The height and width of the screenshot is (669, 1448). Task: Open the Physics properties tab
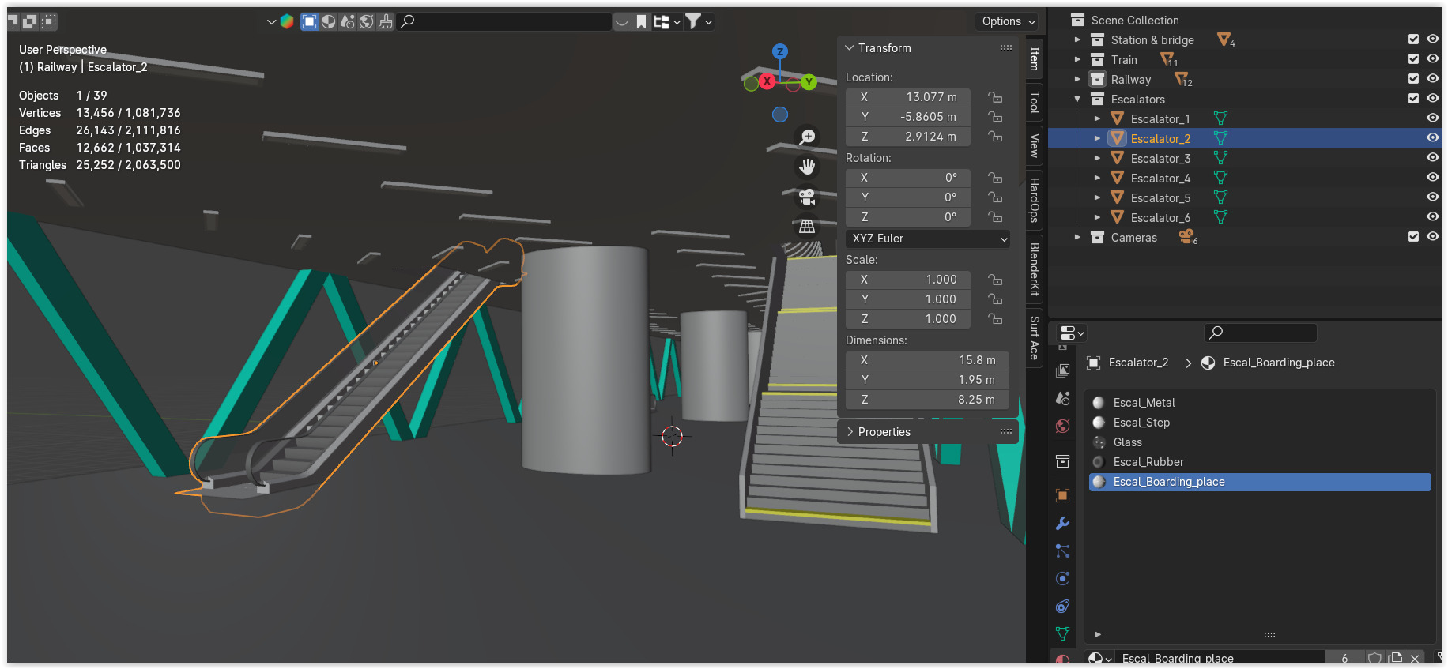1062,579
